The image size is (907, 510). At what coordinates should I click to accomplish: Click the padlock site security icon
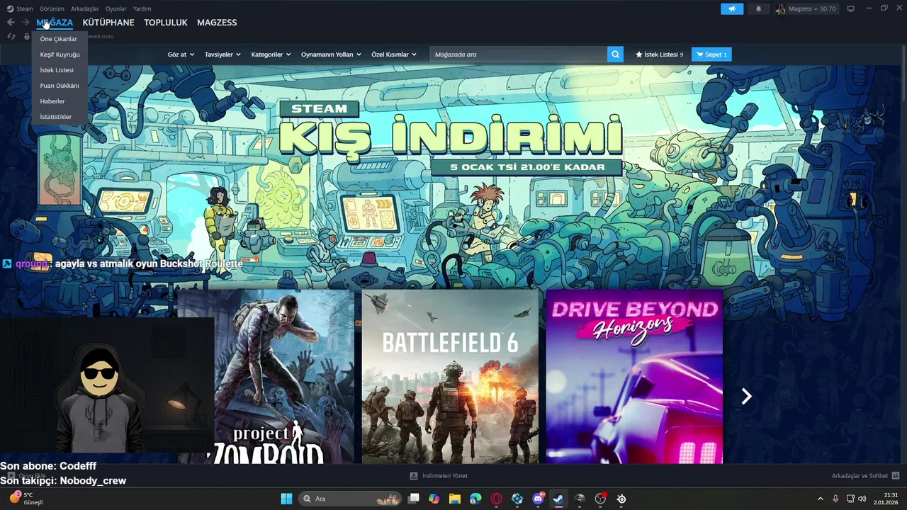(27, 36)
